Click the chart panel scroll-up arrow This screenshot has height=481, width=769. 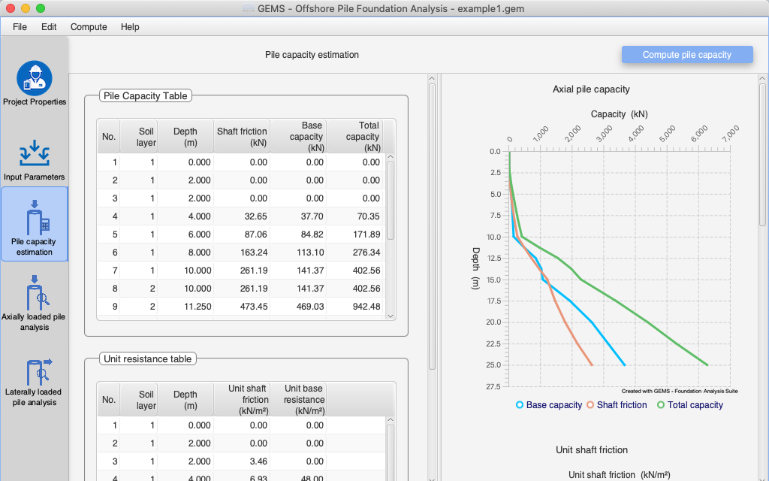click(x=763, y=79)
